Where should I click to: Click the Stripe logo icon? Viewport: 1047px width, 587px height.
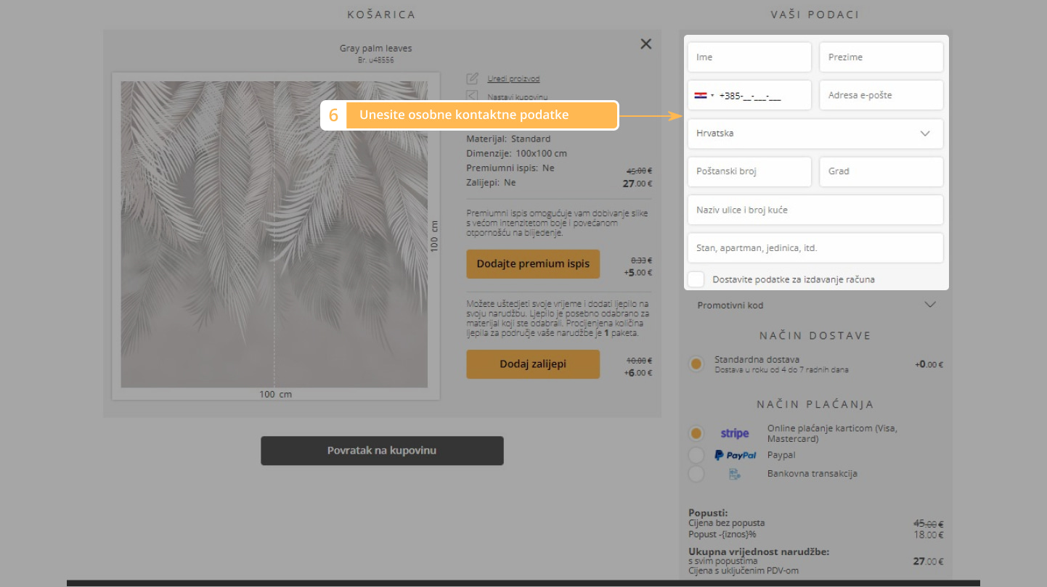[734, 433]
